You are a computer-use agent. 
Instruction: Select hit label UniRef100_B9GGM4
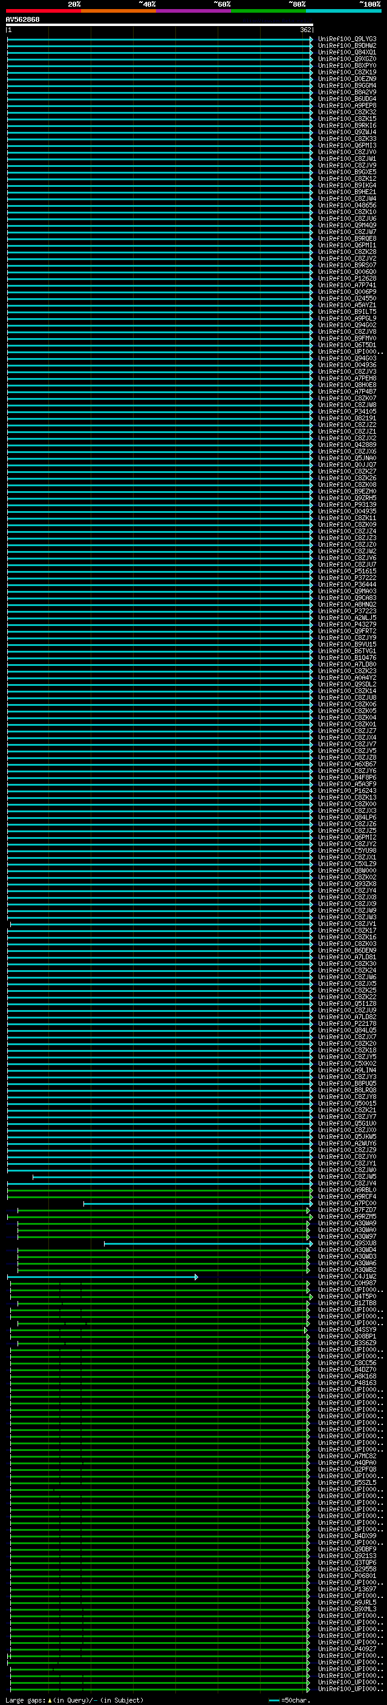(x=347, y=85)
